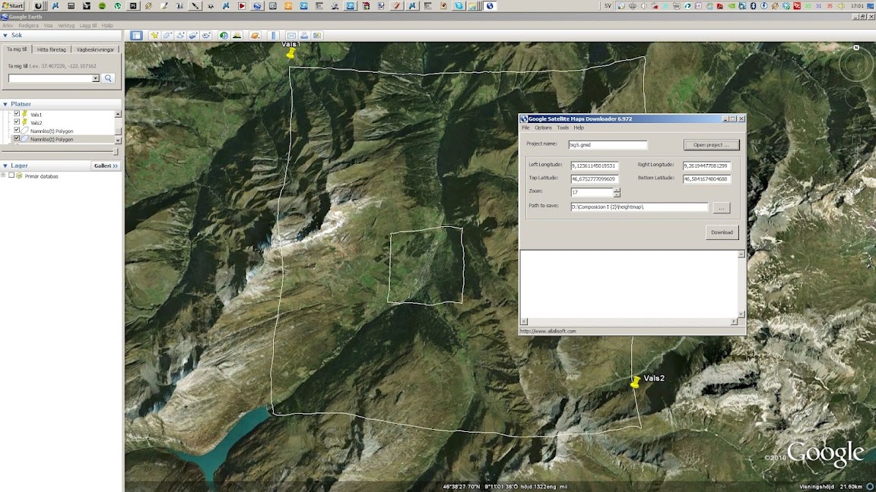The image size is (876, 492).
Task: Open the Options menu in Maps Downloader
Action: pyautogui.click(x=543, y=128)
